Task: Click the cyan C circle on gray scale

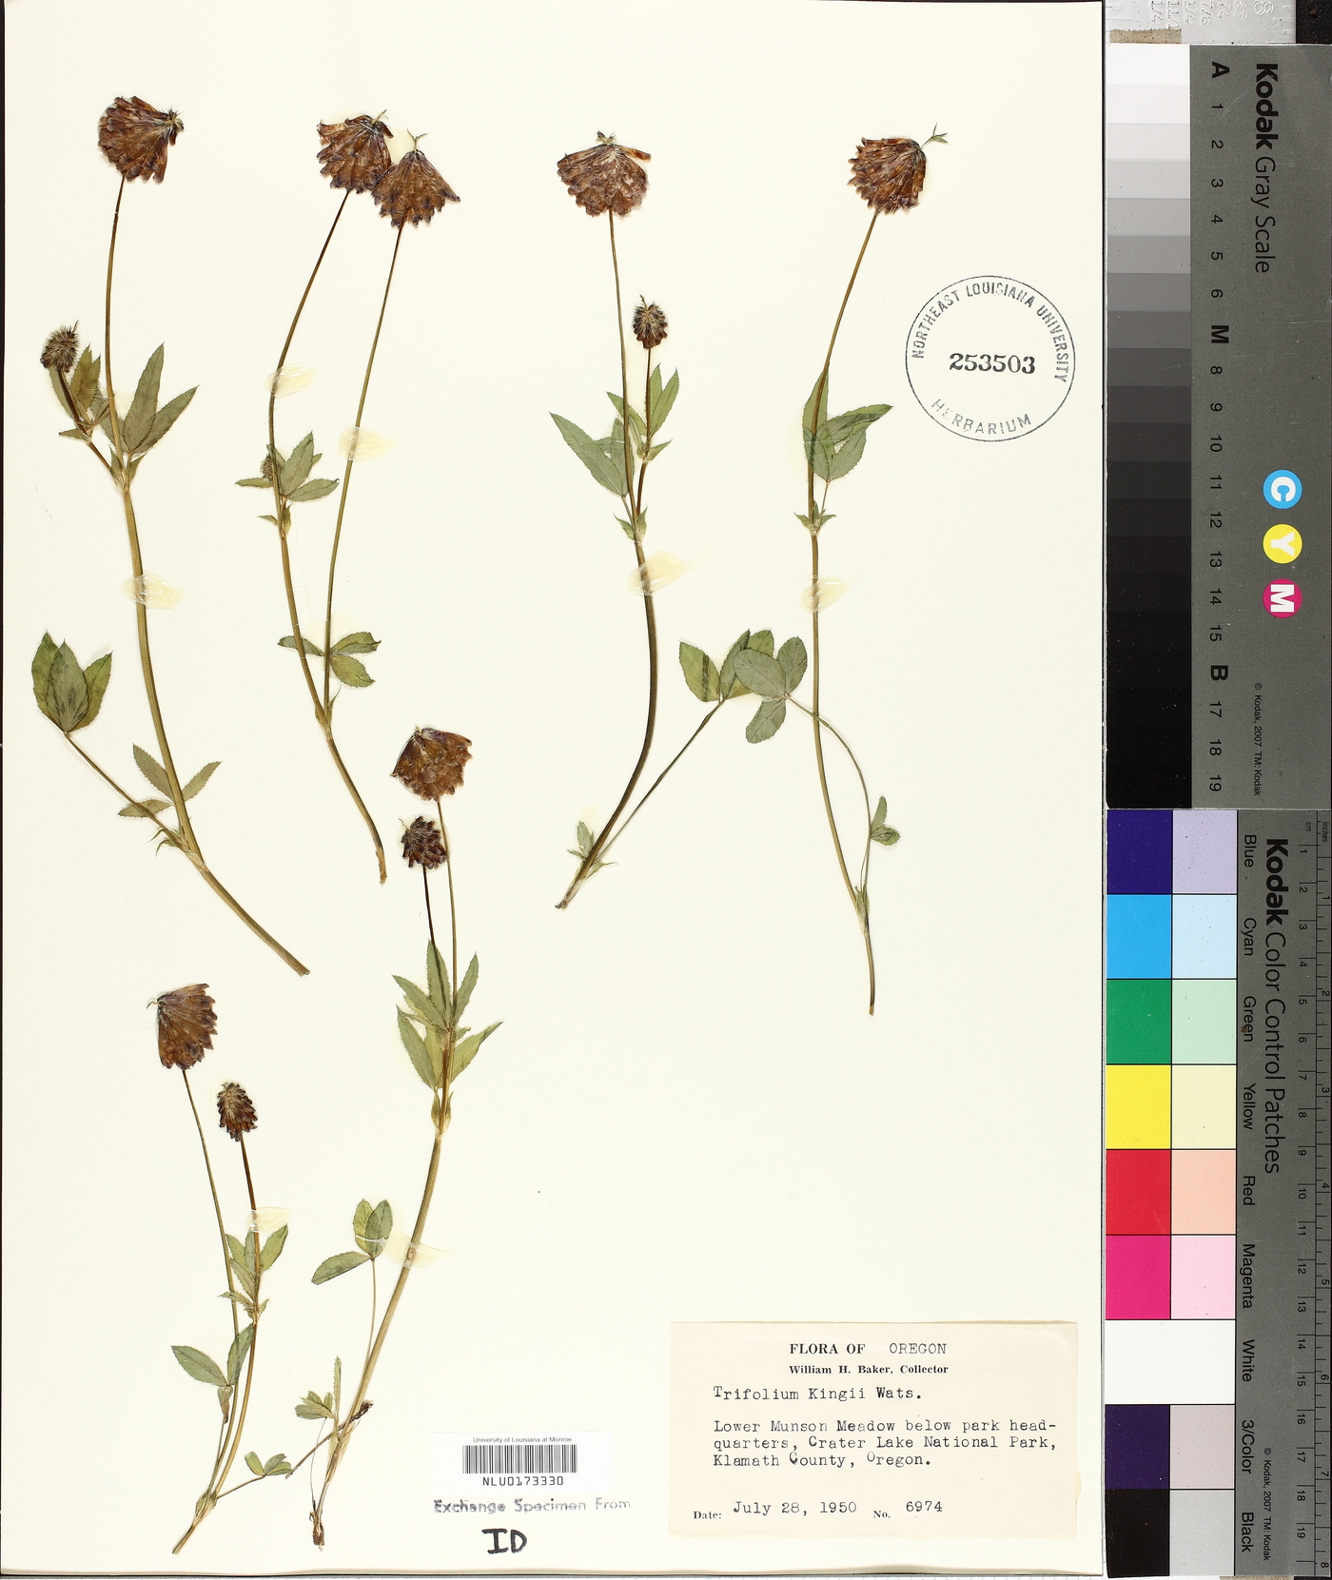Action: (1282, 489)
